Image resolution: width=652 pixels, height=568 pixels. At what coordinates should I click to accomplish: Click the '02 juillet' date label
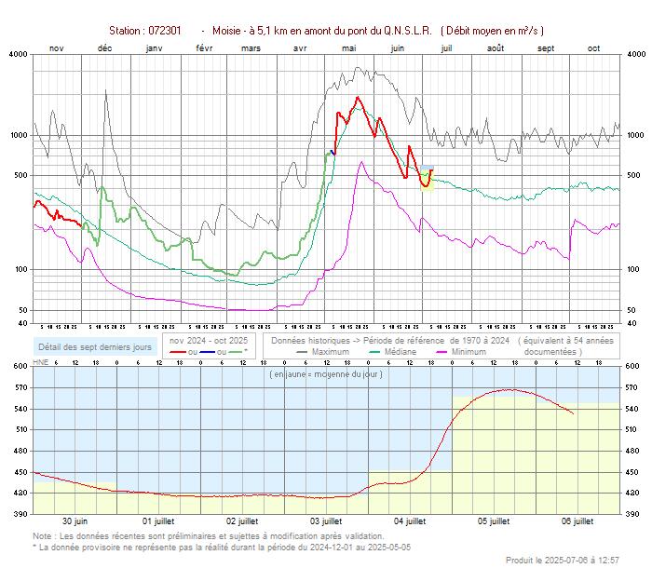click(x=242, y=521)
